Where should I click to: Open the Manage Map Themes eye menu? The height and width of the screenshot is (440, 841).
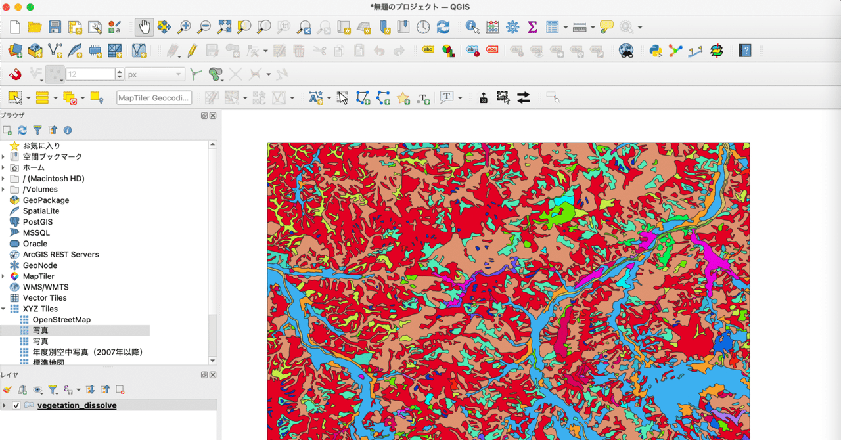(x=38, y=389)
